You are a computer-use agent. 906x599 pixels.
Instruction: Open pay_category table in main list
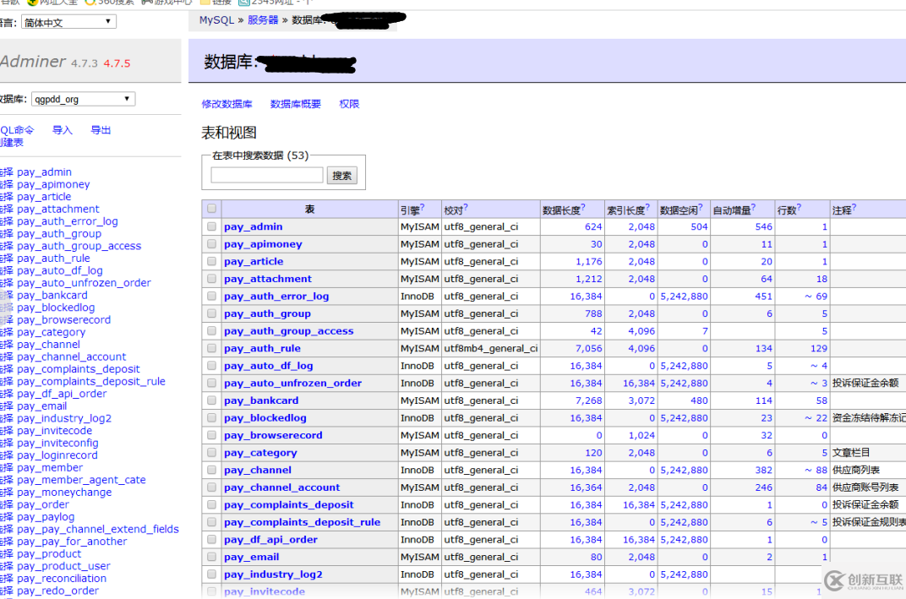point(260,452)
